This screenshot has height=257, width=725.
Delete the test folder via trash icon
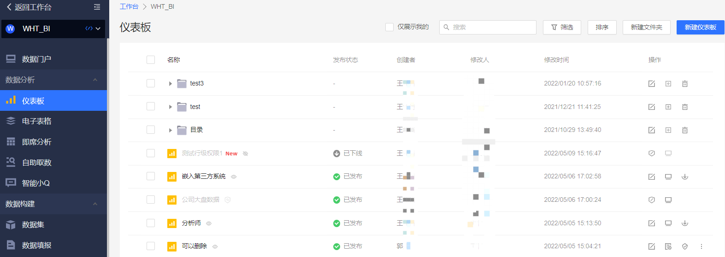684,107
